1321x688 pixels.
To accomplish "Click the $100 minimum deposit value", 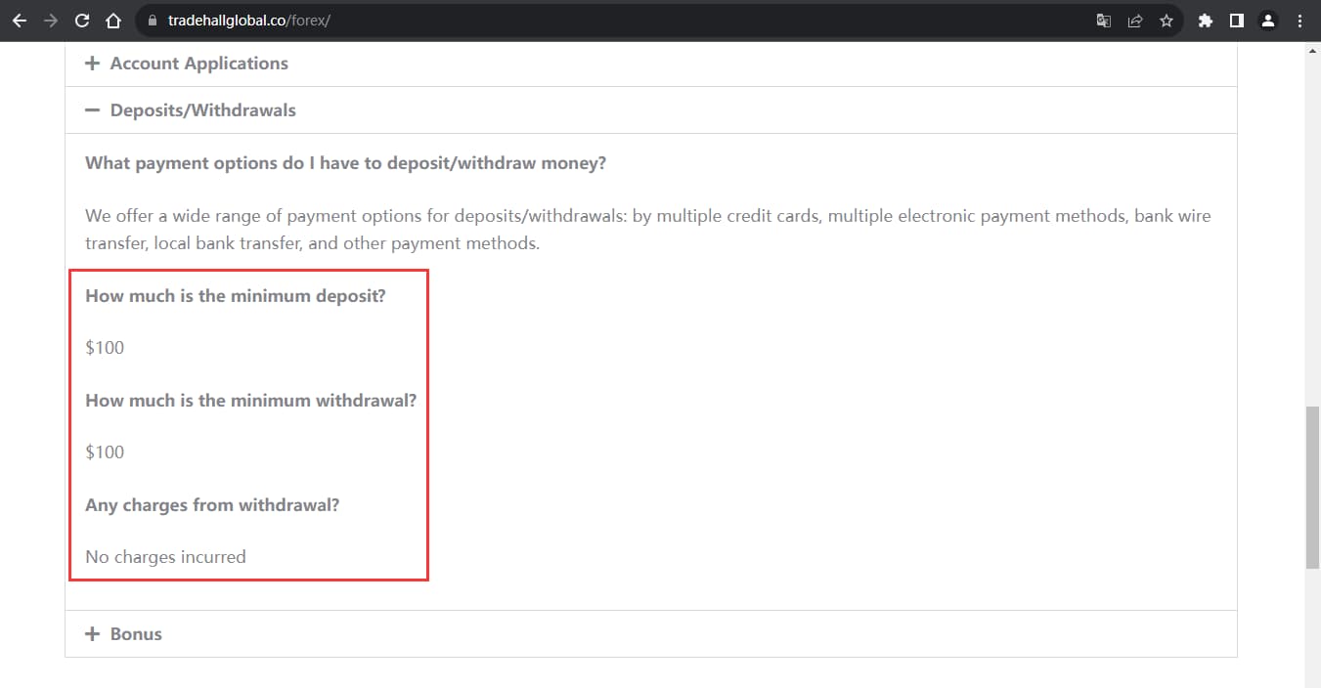I will tap(105, 348).
